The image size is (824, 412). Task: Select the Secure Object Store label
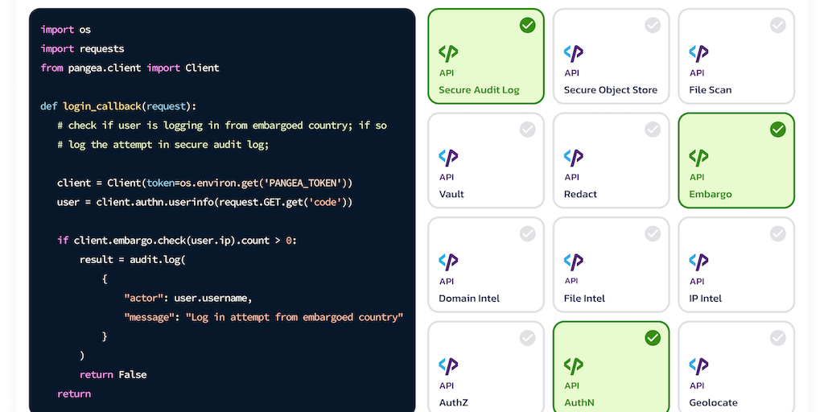pos(611,90)
